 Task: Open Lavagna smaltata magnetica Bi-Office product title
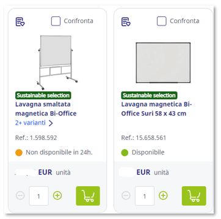point(46,109)
